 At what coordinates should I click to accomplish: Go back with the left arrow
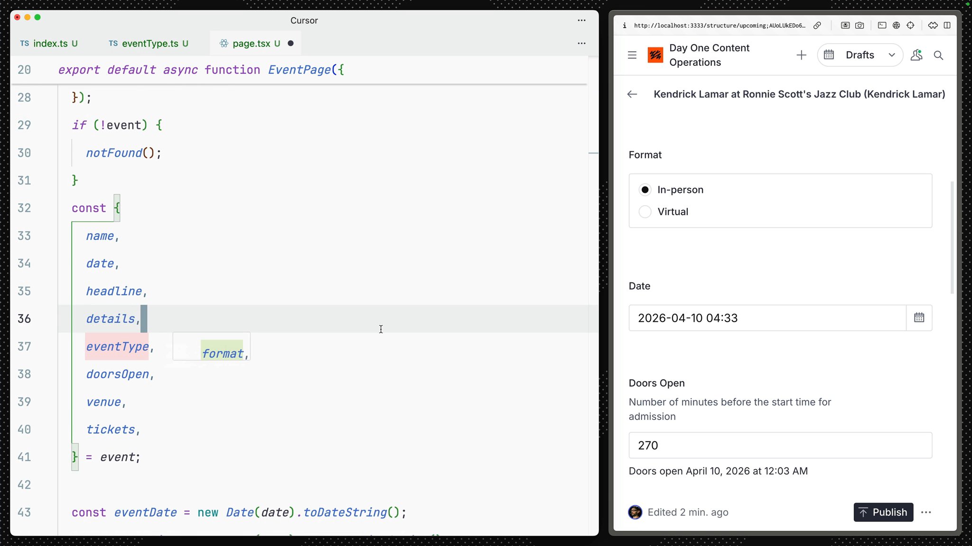(632, 94)
